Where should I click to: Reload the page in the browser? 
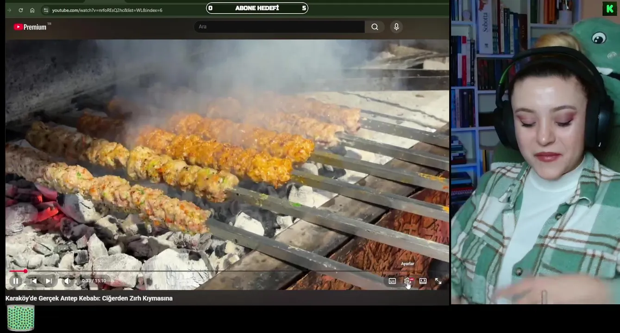pyautogui.click(x=21, y=10)
